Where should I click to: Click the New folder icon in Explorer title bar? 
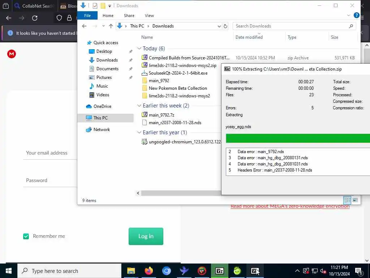tap(103, 6)
